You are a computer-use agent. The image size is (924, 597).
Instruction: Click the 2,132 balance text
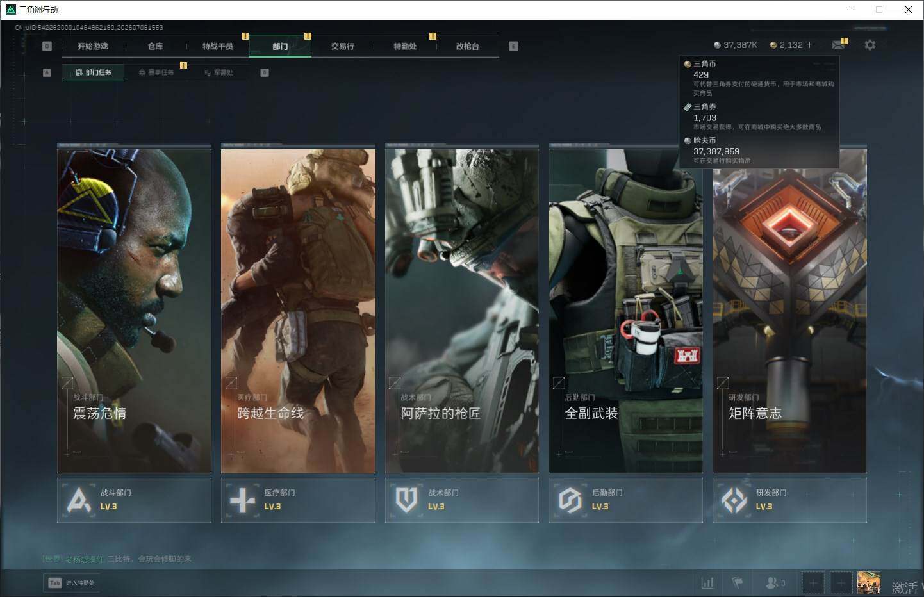791,45
